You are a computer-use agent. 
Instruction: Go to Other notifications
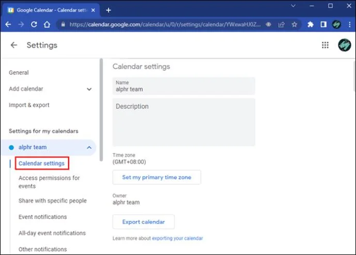coord(43,249)
